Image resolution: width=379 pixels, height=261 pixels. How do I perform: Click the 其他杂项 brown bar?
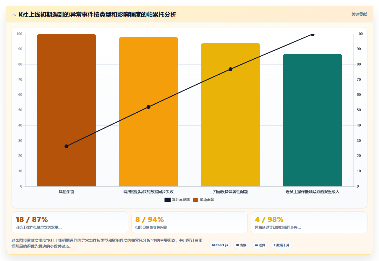point(67,110)
